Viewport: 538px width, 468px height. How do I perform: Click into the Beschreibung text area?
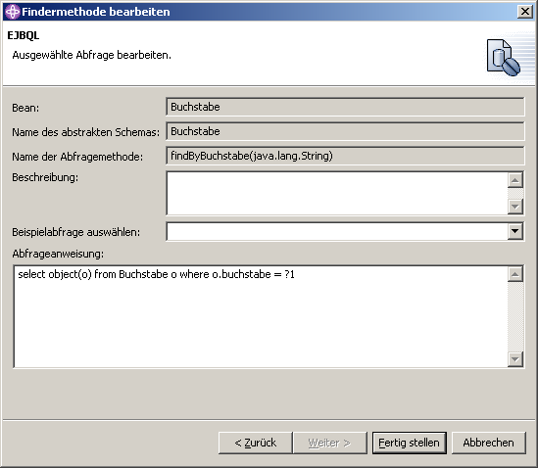tap(337, 194)
